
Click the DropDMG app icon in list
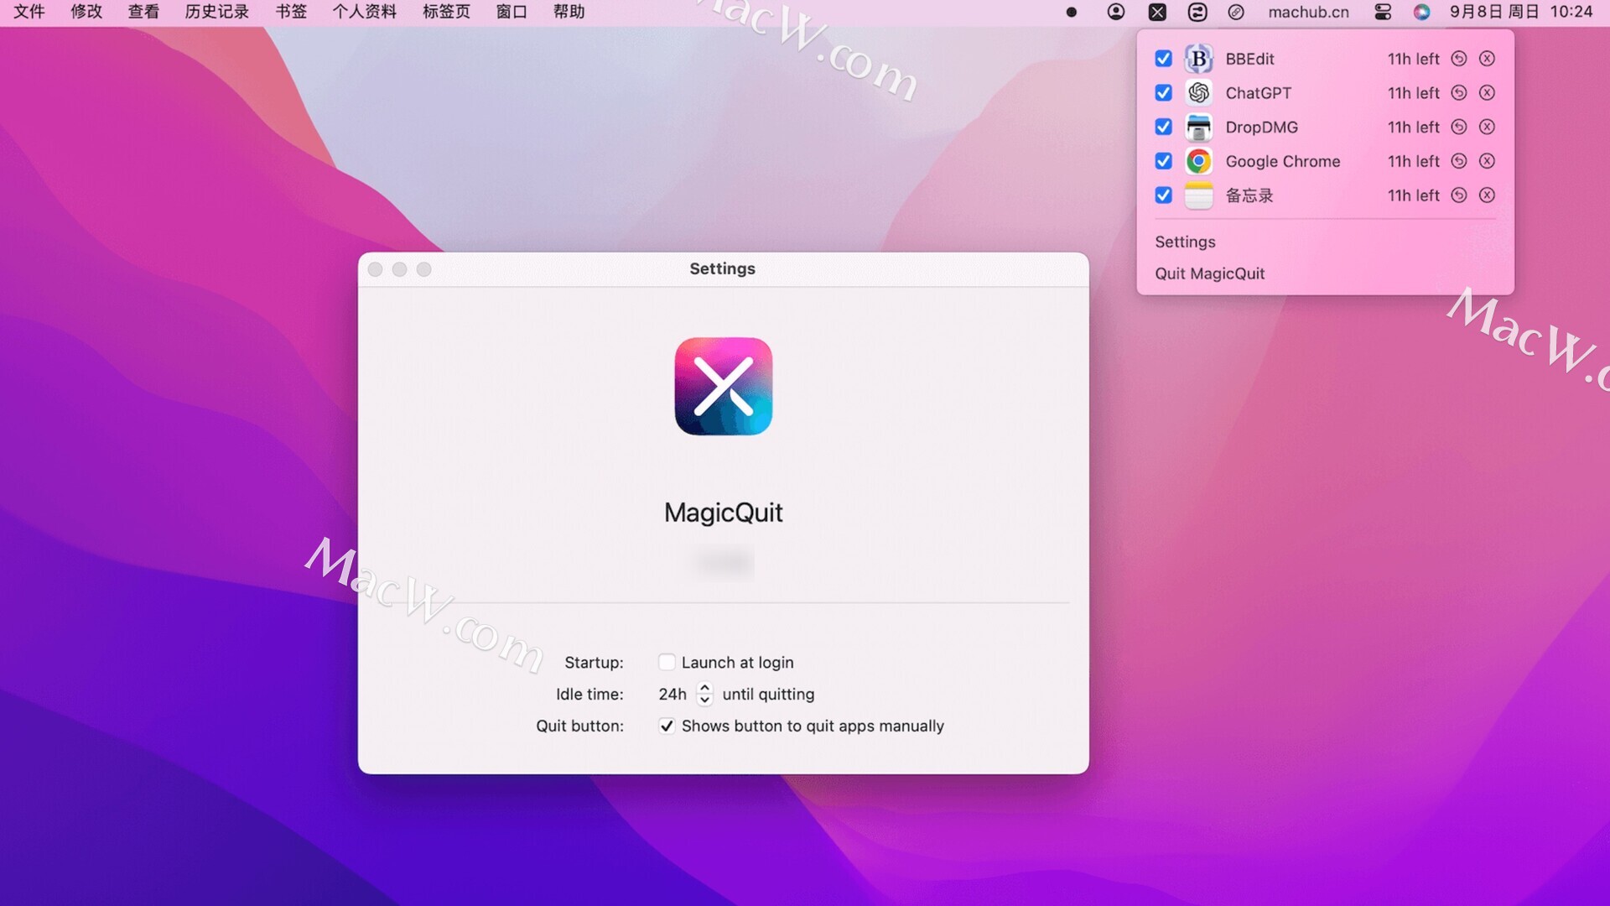point(1198,128)
